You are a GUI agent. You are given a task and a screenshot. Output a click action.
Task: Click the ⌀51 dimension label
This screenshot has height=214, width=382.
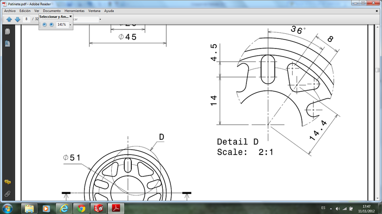click(x=72, y=158)
